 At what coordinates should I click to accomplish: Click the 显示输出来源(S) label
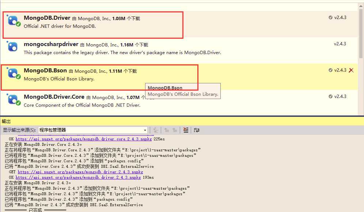point(19,130)
